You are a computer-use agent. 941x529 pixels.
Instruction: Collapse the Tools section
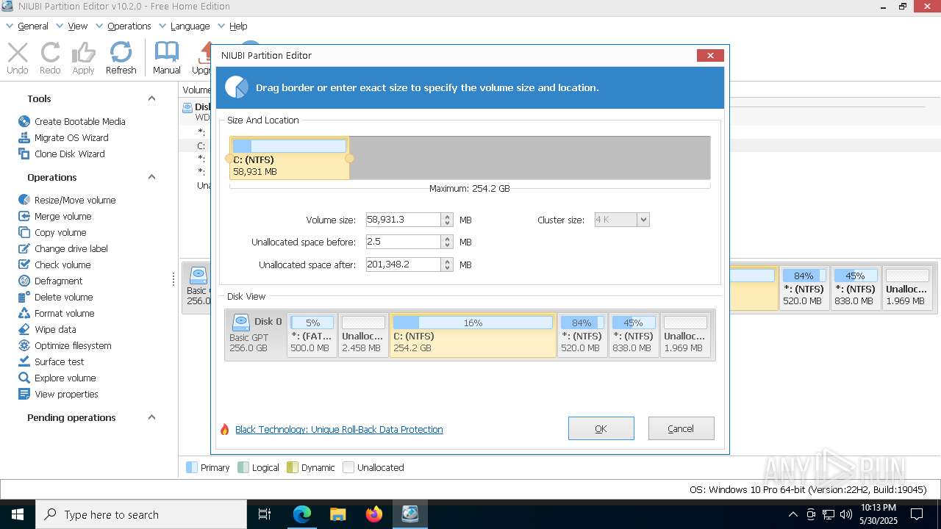coord(151,98)
